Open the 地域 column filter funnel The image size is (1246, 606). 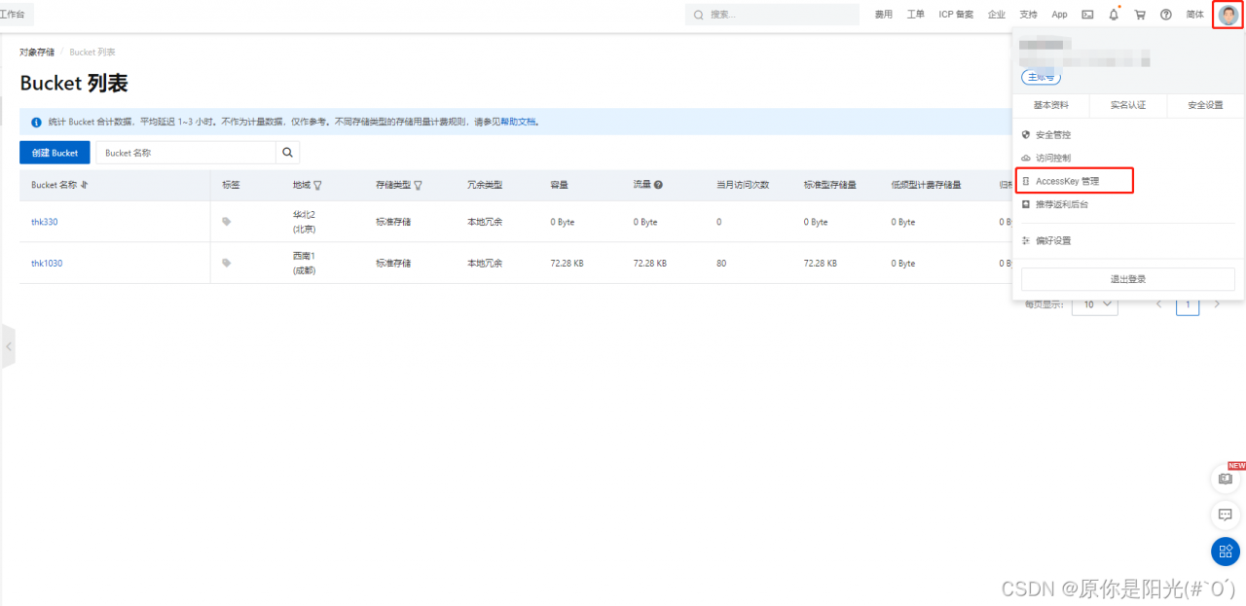click(318, 185)
